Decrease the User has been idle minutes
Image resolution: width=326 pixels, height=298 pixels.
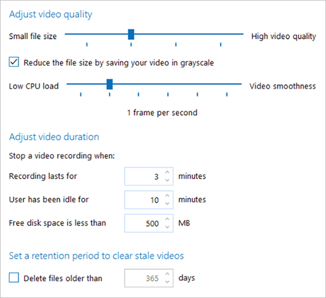pyautogui.click(x=168, y=203)
